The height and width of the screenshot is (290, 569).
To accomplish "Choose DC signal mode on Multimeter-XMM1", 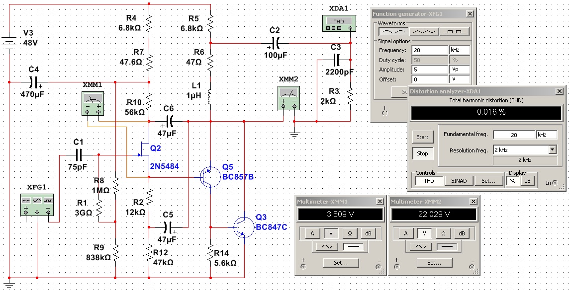I will click(353, 247).
